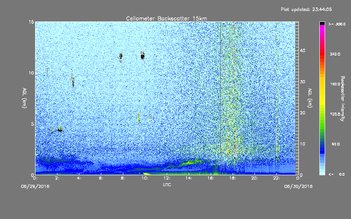Click the "22:" hour label on the time axis
Image resolution: width=351 pixels, height=219 pixels.
pyautogui.click(x=276, y=178)
